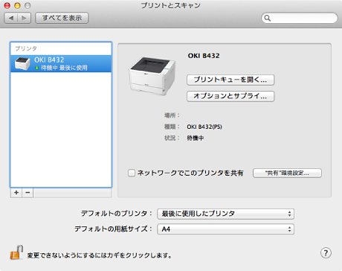Image resolution: width=342 pixels, height=271 pixels.
Task: Open "共有"環境設定 button
Action: coord(287,173)
